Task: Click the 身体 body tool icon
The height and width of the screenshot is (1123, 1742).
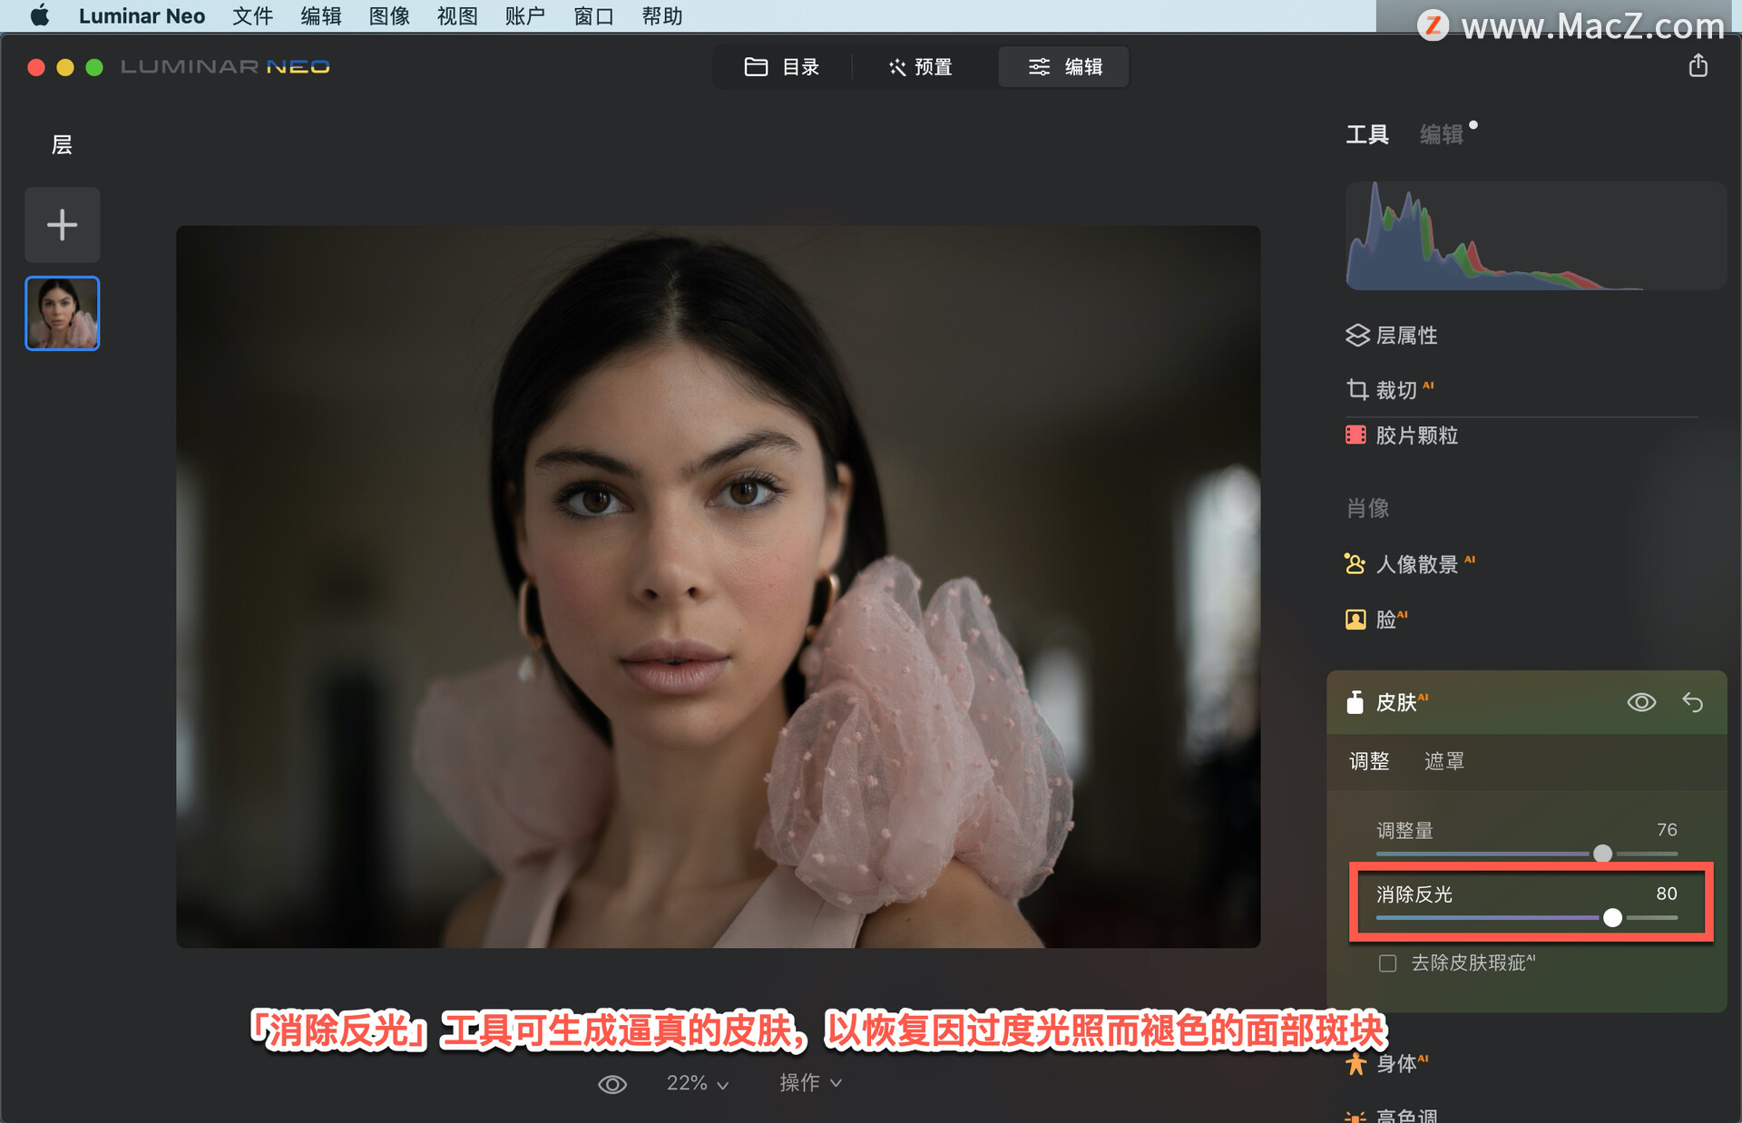Action: click(x=1355, y=1063)
